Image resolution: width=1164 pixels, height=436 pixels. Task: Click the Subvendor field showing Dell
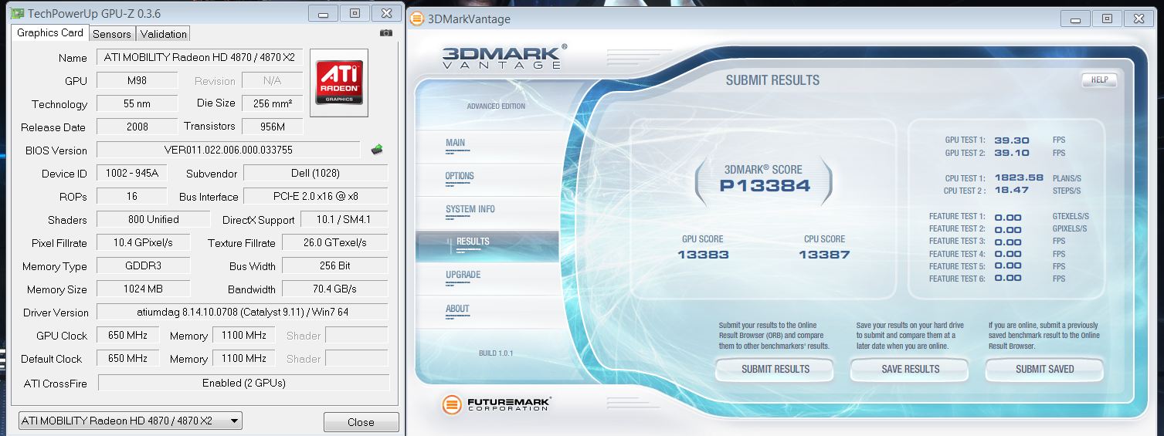click(316, 173)
